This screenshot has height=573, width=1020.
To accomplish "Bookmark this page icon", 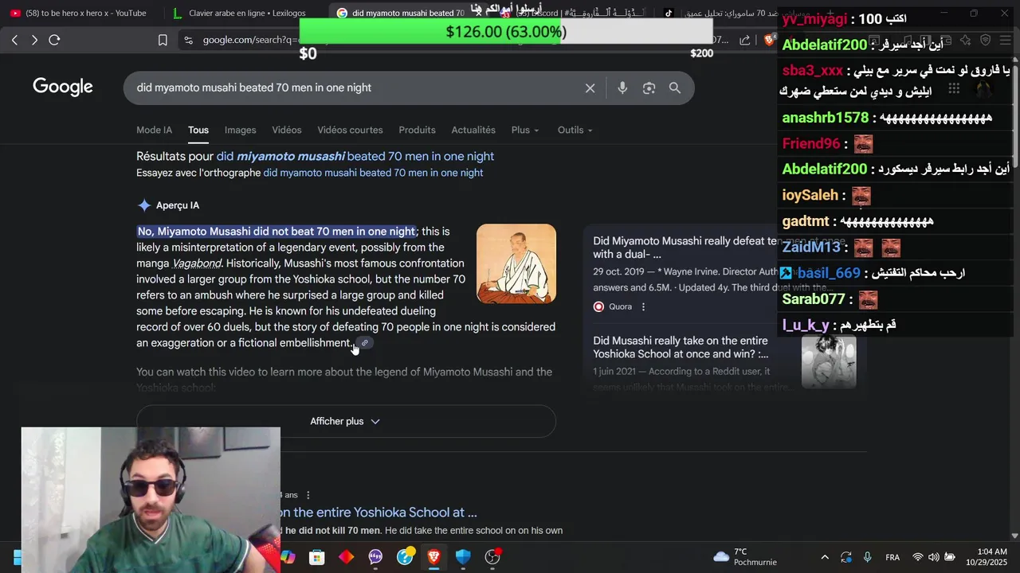I will [x=163, y=40].
